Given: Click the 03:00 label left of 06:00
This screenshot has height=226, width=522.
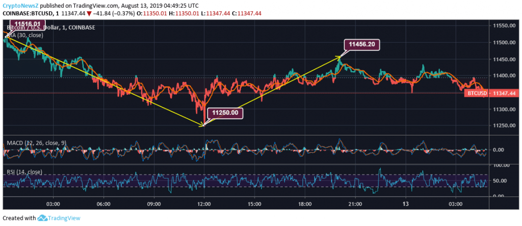Looking at the screenshot, I should point(53,204).
